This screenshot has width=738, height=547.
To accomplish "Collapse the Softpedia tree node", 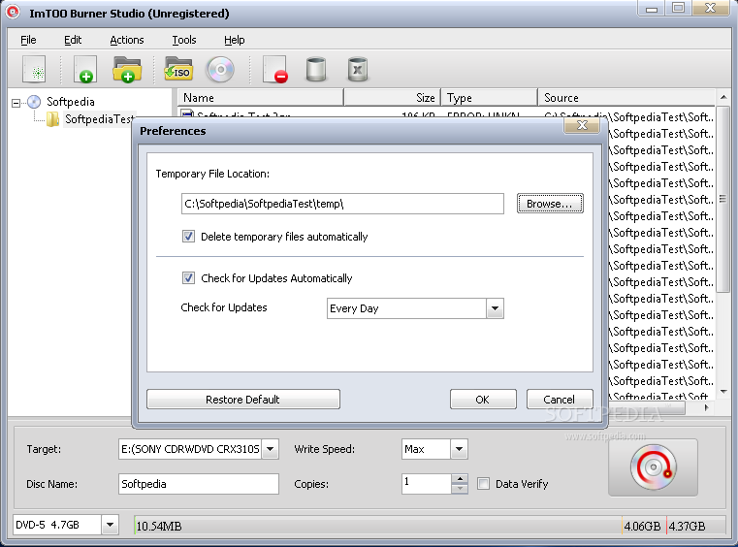I will click(16, 103).
